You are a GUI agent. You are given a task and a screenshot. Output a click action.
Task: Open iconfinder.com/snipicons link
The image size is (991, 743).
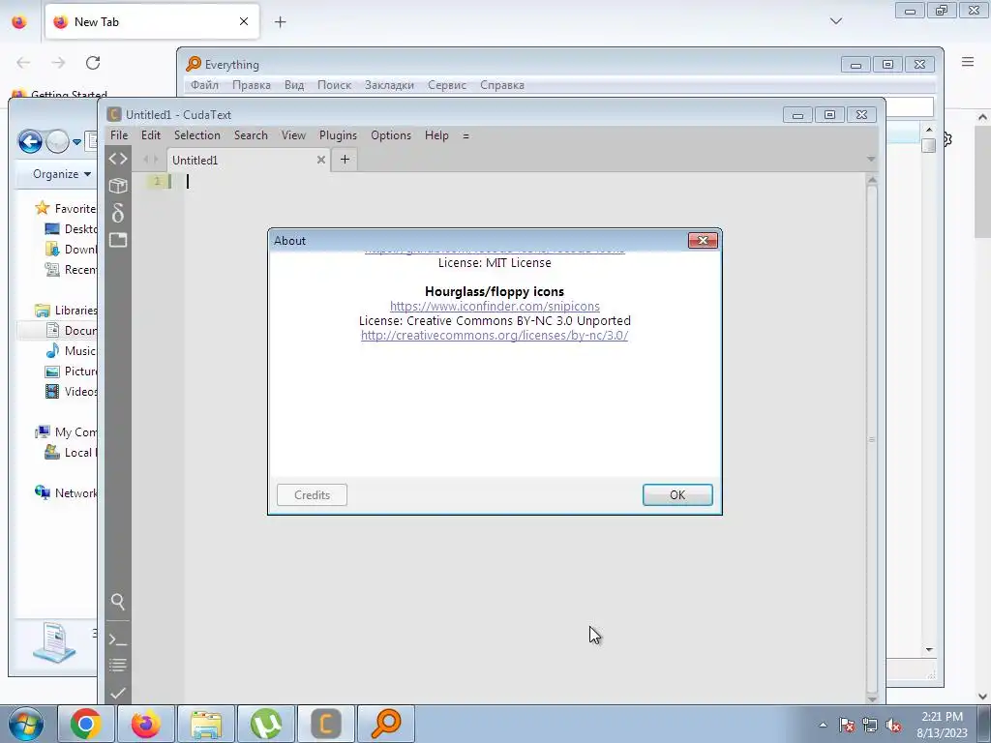click(495, 306)
